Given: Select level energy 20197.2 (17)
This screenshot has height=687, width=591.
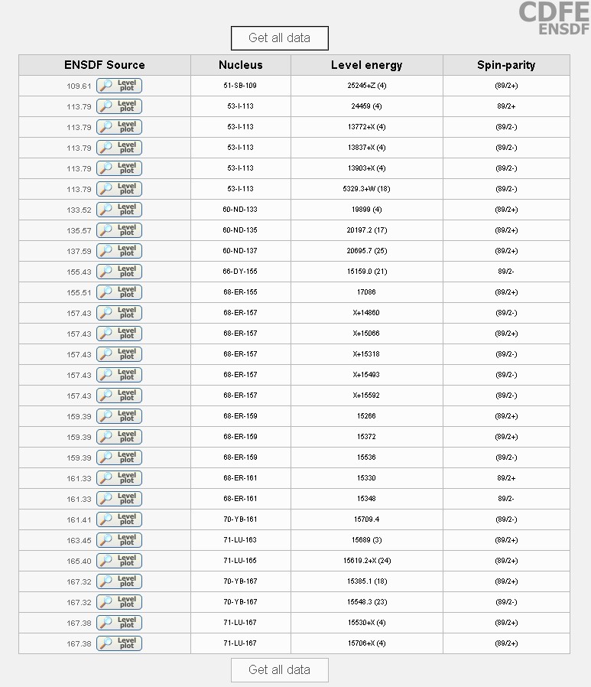Looking at the screenshot, I should 367,230.
